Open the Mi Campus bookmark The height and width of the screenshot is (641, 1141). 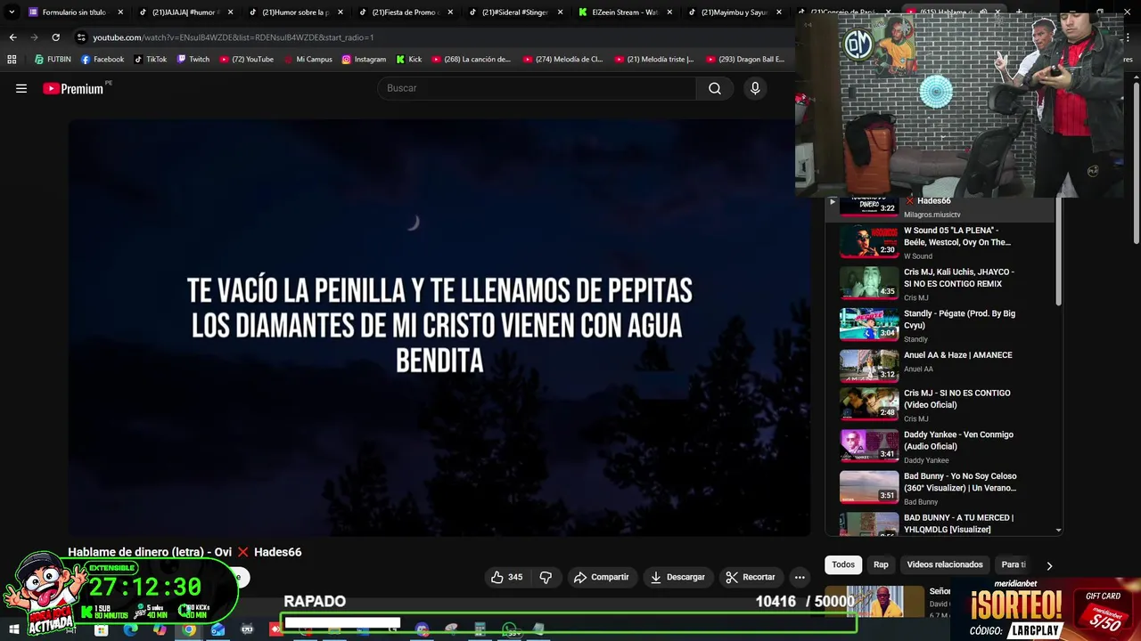point(308,59)
